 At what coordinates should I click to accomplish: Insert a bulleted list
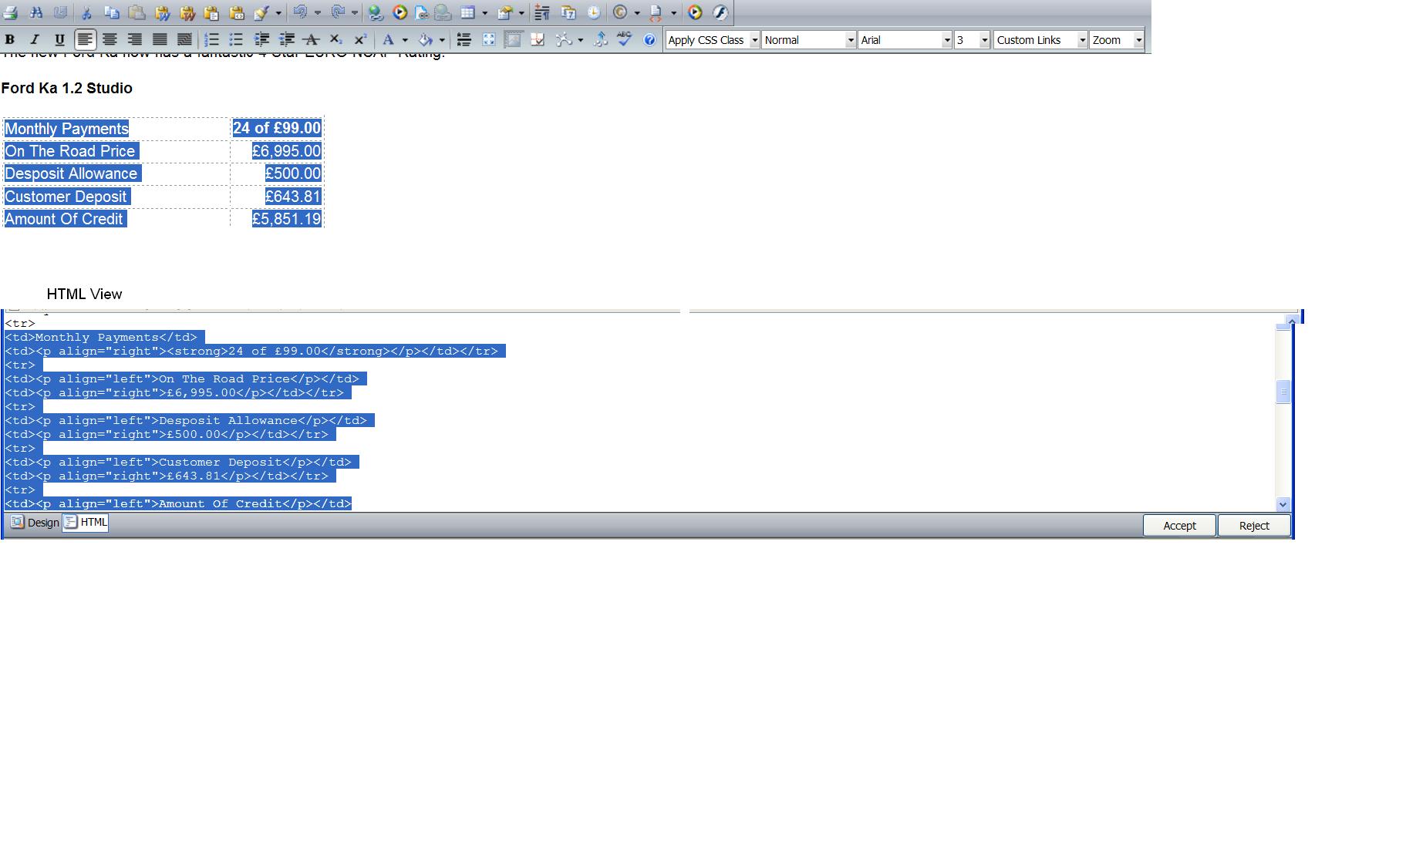(236, 39)
